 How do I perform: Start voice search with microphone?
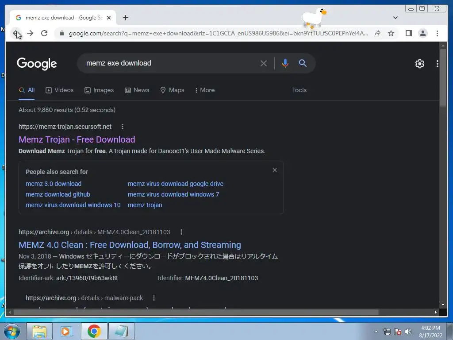click(285, 63)
